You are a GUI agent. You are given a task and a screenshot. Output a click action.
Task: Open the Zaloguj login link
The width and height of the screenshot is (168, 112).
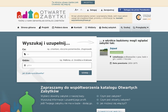(x=93, y=10)
